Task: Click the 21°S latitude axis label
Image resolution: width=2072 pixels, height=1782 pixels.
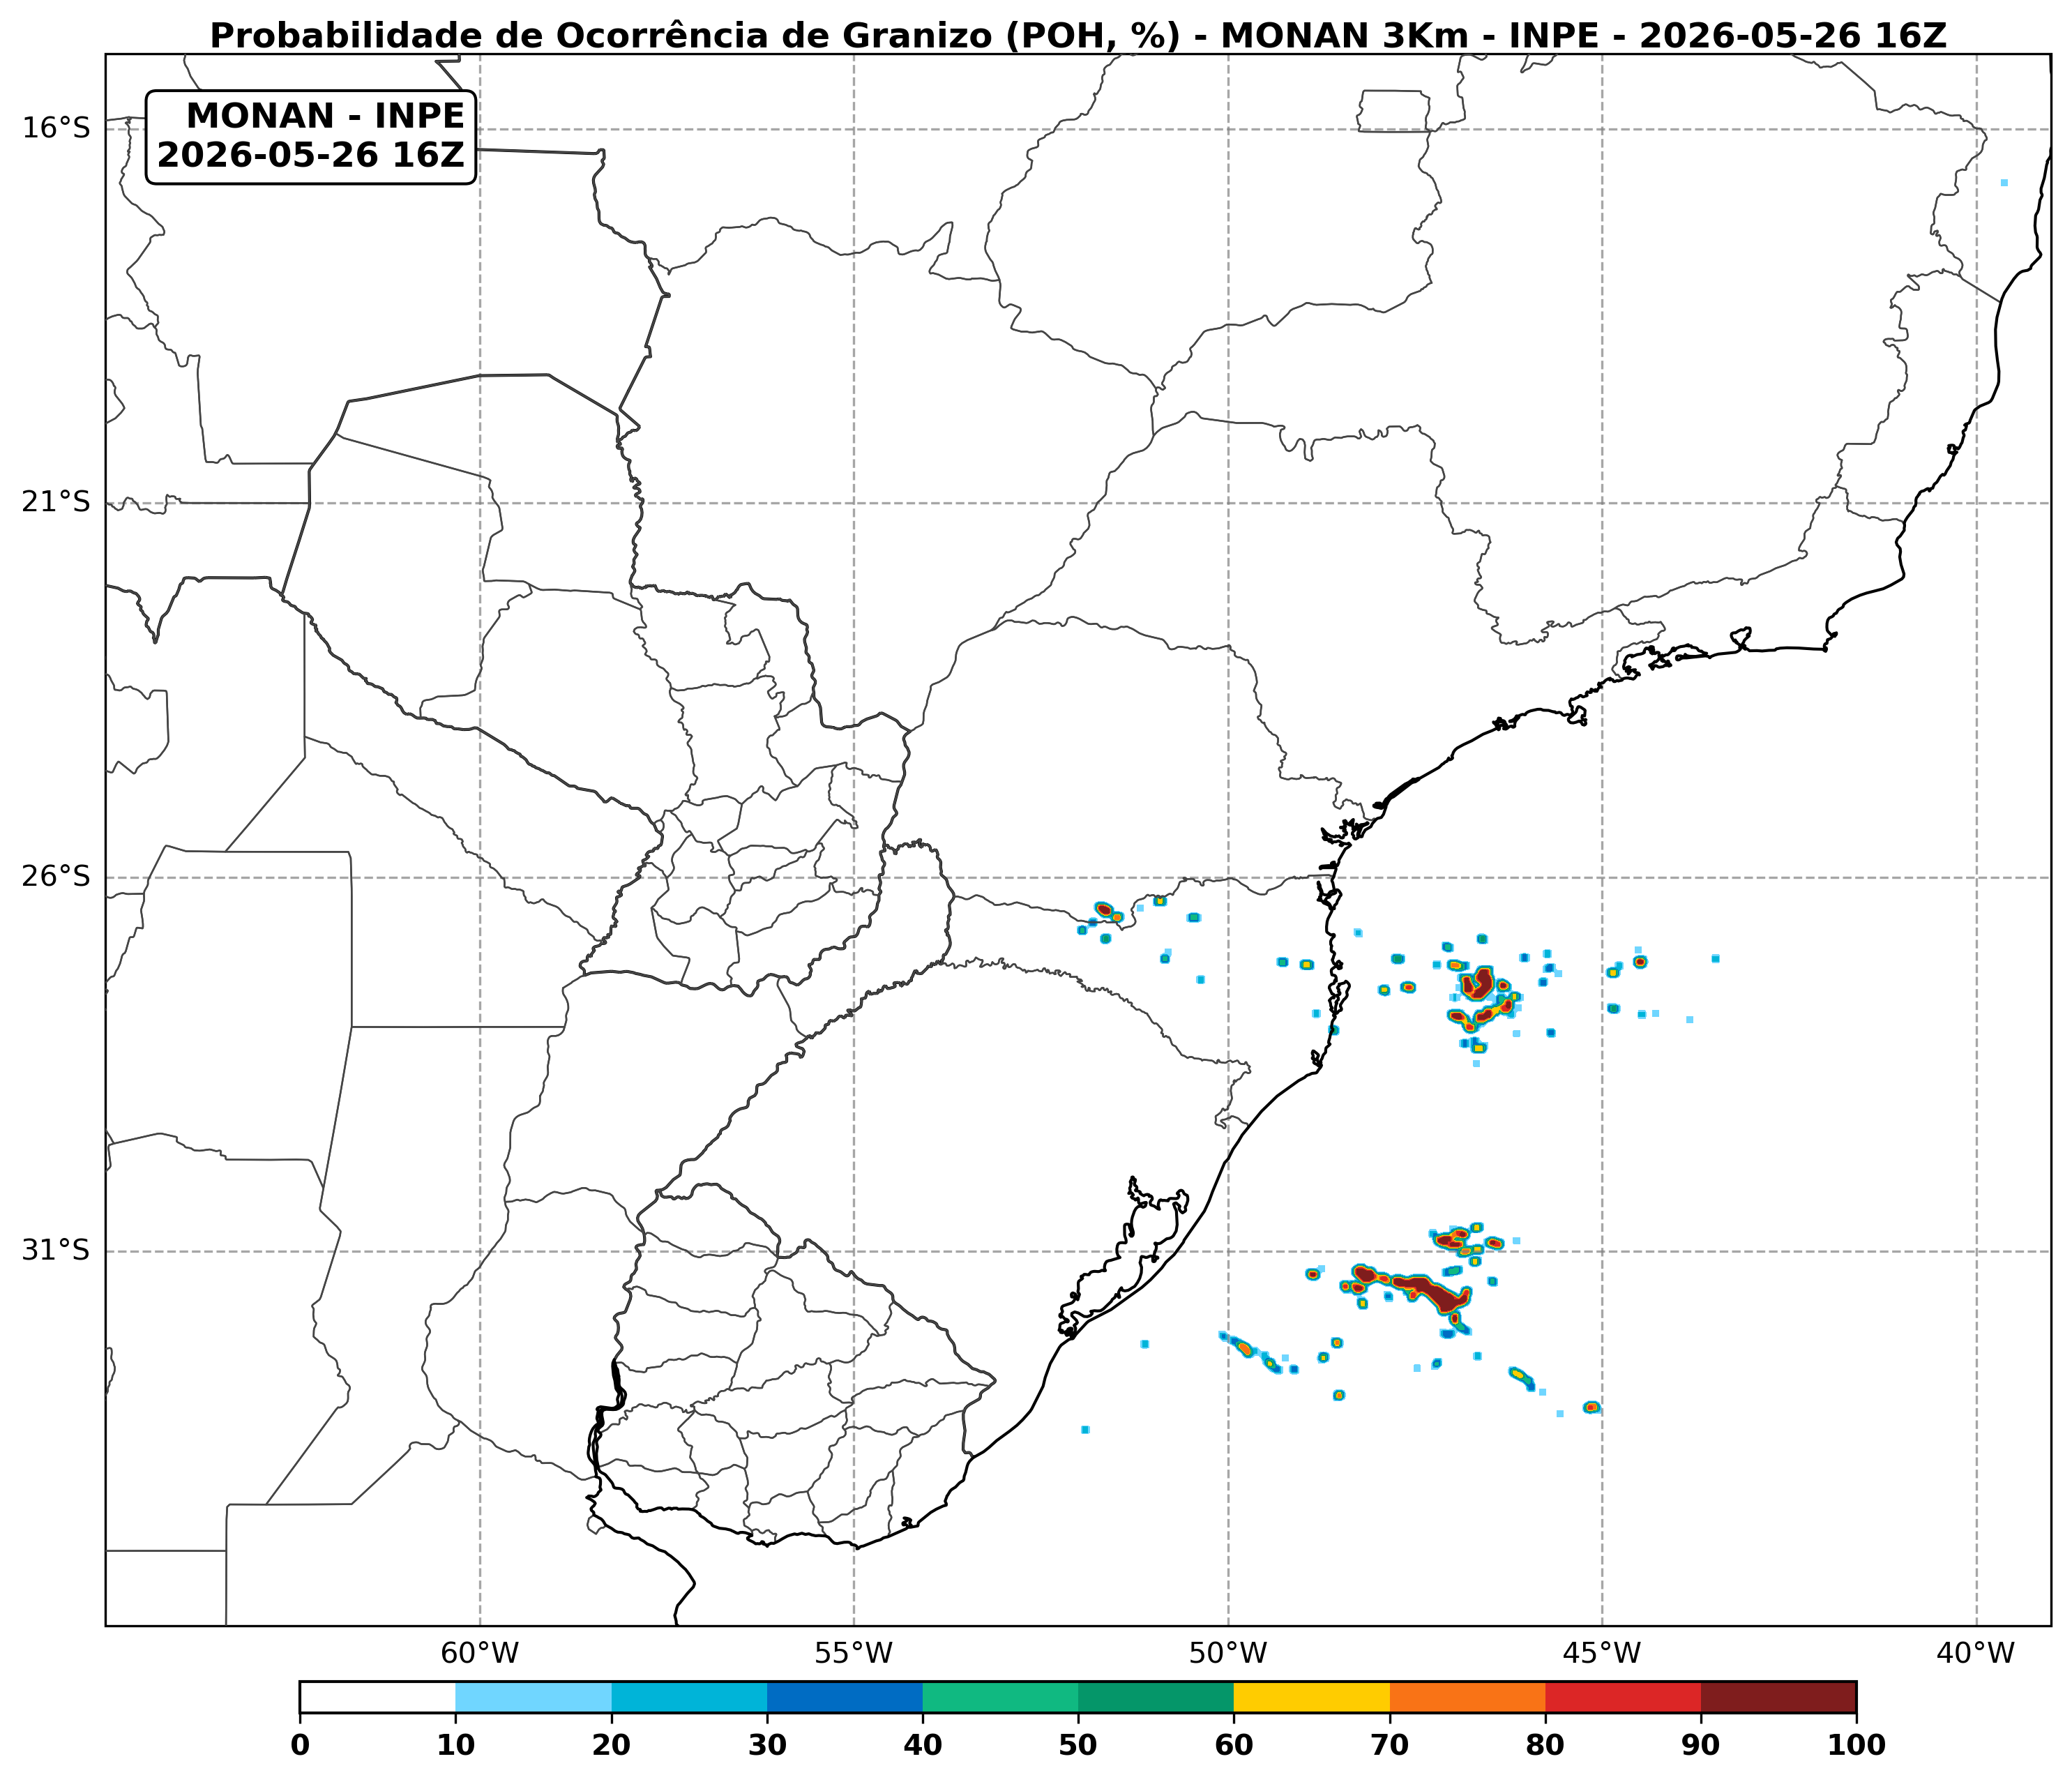Action: tap(56, 502)
